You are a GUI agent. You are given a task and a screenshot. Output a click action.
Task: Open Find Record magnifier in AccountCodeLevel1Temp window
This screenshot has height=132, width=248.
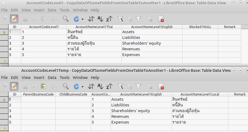pyautogui.click(x=65, y=86)
